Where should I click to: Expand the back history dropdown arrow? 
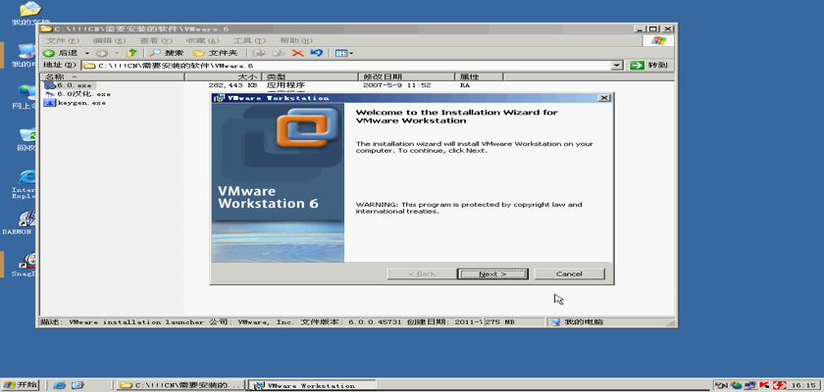pyautogui.click(x=87, y=53)
